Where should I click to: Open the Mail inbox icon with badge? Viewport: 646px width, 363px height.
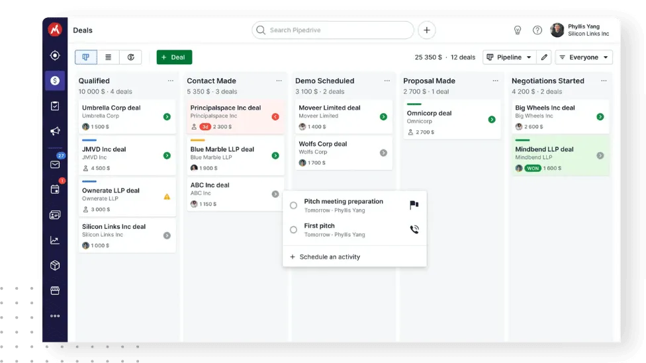55,164
